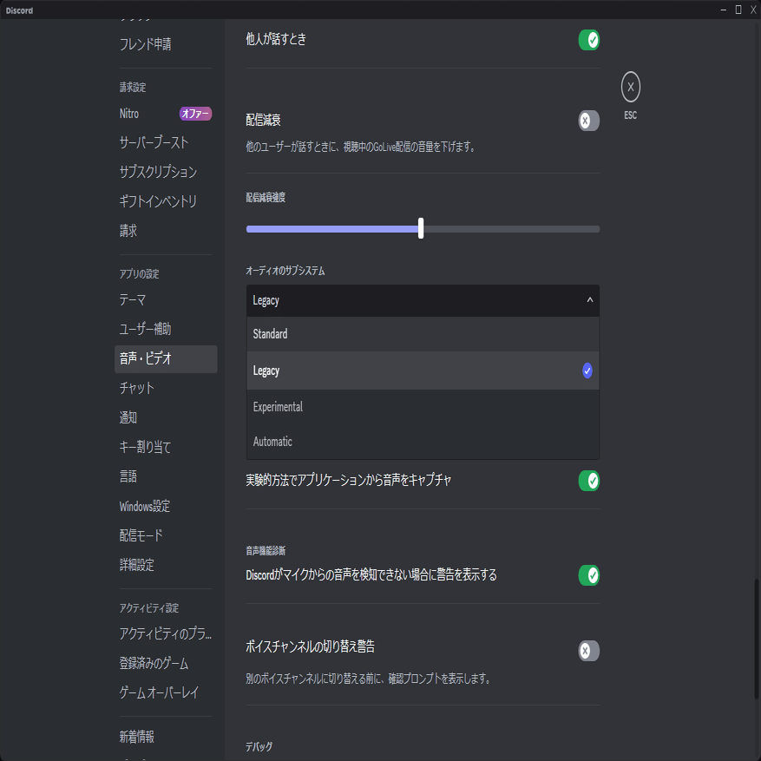The width and height of the screenshot is (761, 761).
Task: Enable the 配信減衰 toggle
Action: 588,121
